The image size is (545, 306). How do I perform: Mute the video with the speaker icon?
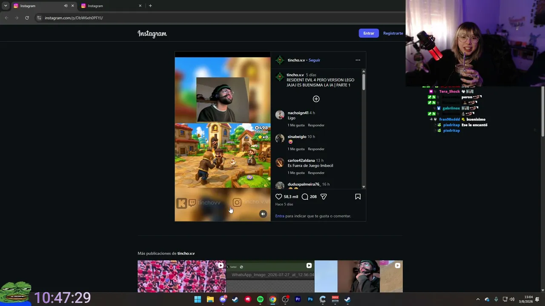[263, 214]
